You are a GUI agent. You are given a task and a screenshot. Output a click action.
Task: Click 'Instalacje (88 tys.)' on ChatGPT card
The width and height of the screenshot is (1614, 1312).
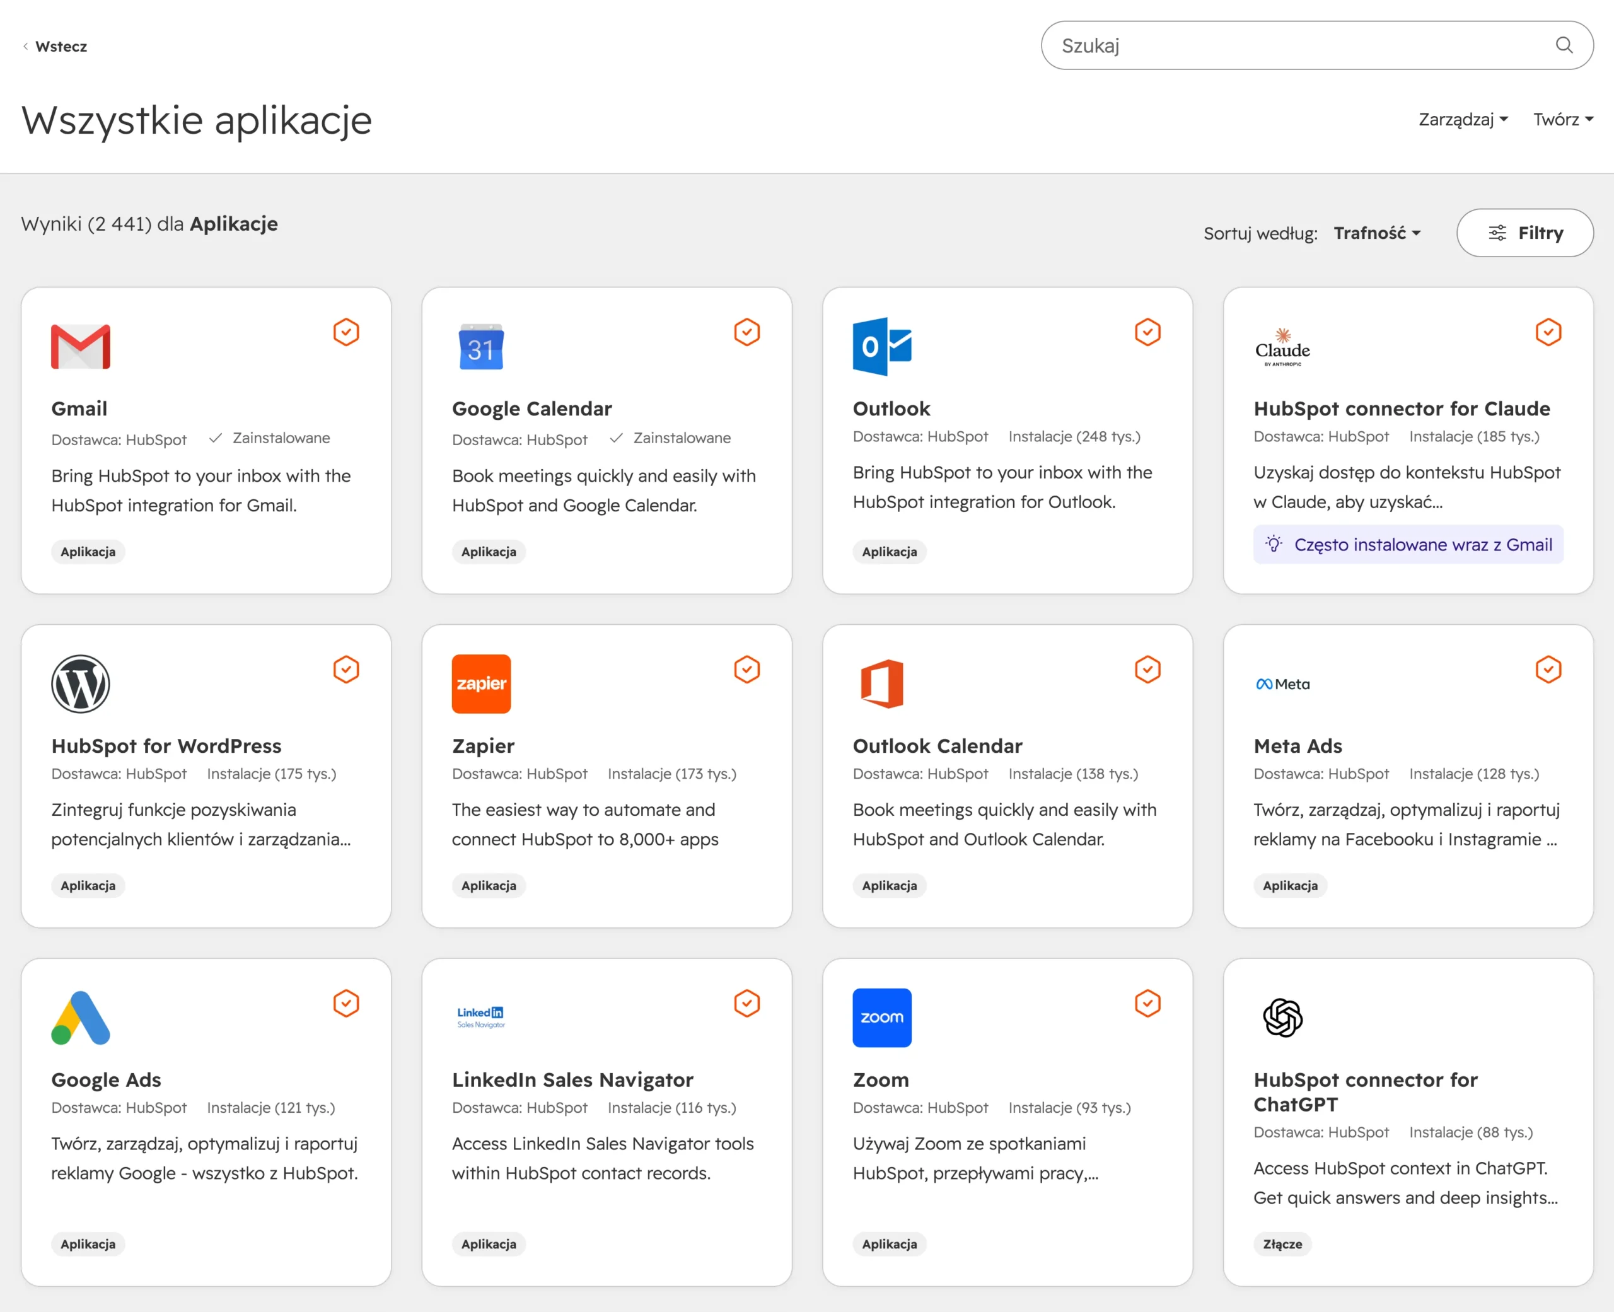pos(1471,1132)
